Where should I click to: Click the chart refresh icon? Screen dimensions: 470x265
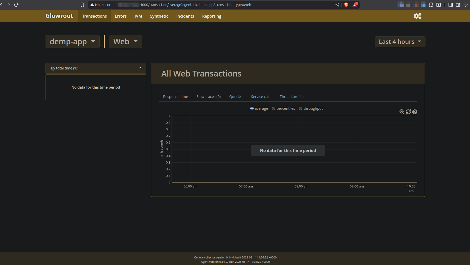pyautogui.click(x=408, y=112)
